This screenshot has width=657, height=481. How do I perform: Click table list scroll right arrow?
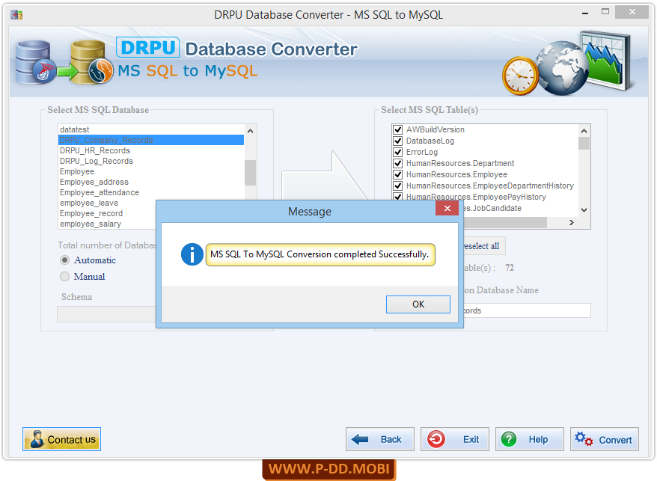[572, 222]
